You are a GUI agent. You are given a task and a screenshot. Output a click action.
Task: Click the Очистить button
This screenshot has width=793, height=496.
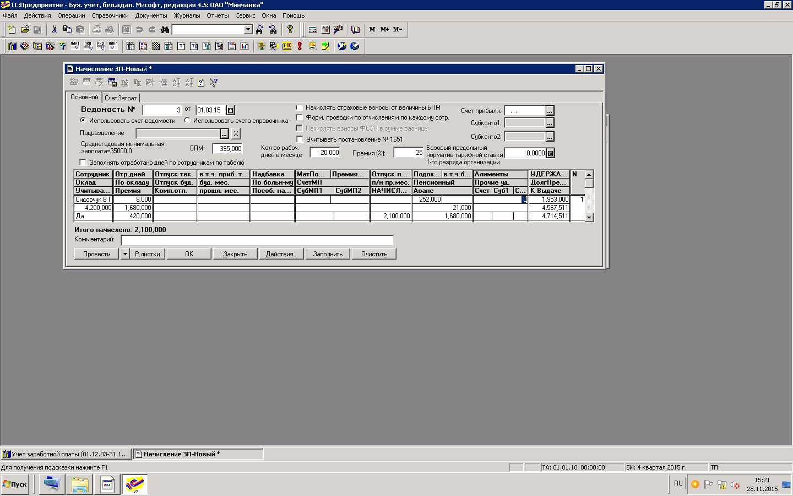coord(374,254)
